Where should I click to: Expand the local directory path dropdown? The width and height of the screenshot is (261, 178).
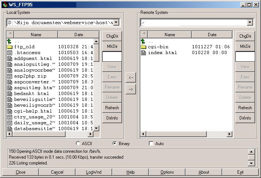tap(116, 23)
